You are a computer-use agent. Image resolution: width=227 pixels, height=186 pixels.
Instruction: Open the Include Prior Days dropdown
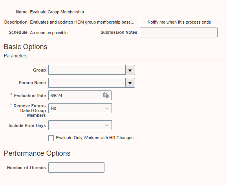(x=80, y=125)
